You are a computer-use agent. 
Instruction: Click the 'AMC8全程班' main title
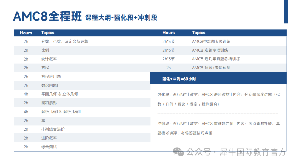[47, 16]
